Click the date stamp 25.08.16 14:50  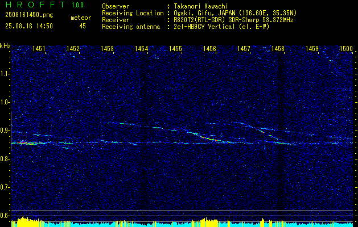pyautogui.click(x=29, y=26)
